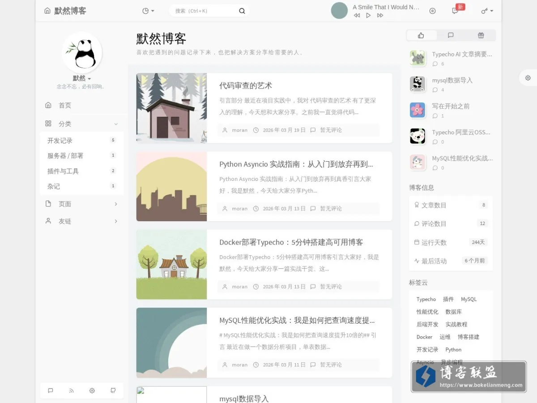Screen dimensions: 537x403
Task: Skip to previous track in player
Action: 357,15
